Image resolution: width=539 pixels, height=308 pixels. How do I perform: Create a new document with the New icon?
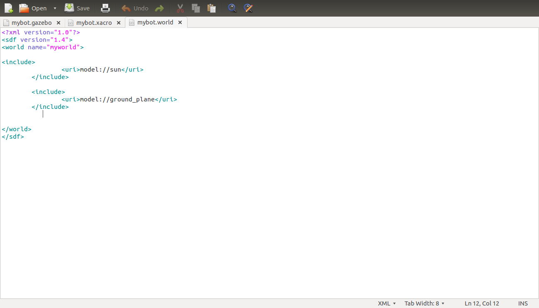[x=9, y=8]
